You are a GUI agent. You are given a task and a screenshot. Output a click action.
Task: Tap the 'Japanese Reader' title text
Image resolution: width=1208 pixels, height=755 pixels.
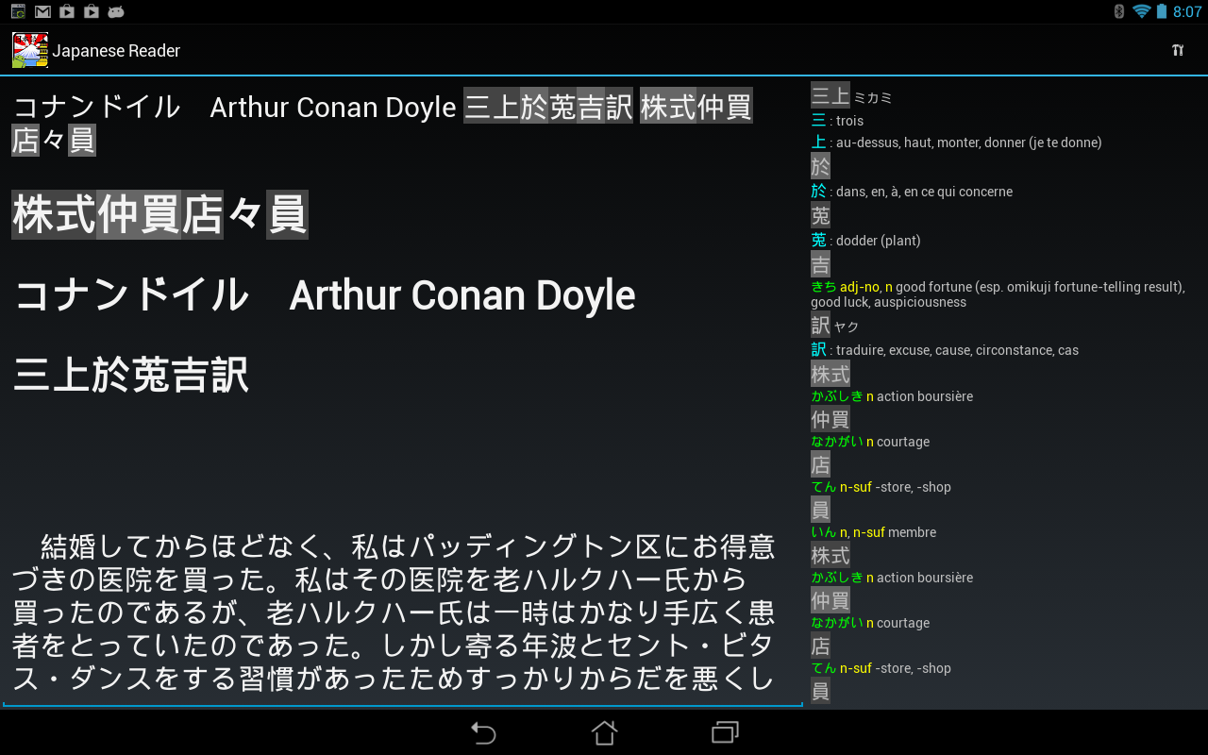116,50
